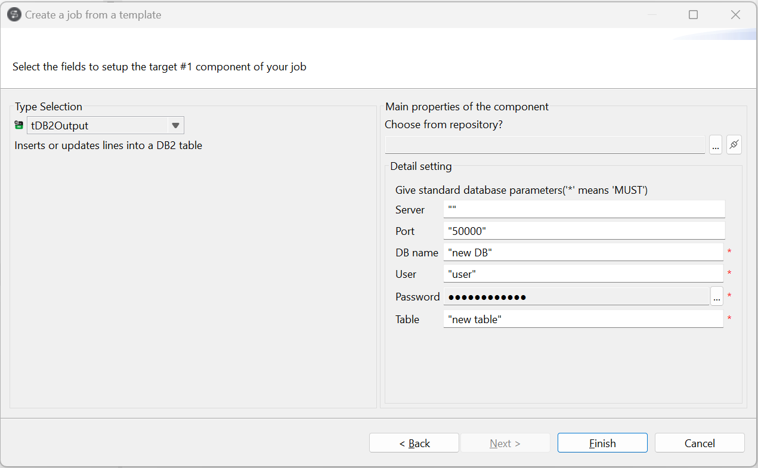Click the tDB2Output component icon

(x=18, y=125)
